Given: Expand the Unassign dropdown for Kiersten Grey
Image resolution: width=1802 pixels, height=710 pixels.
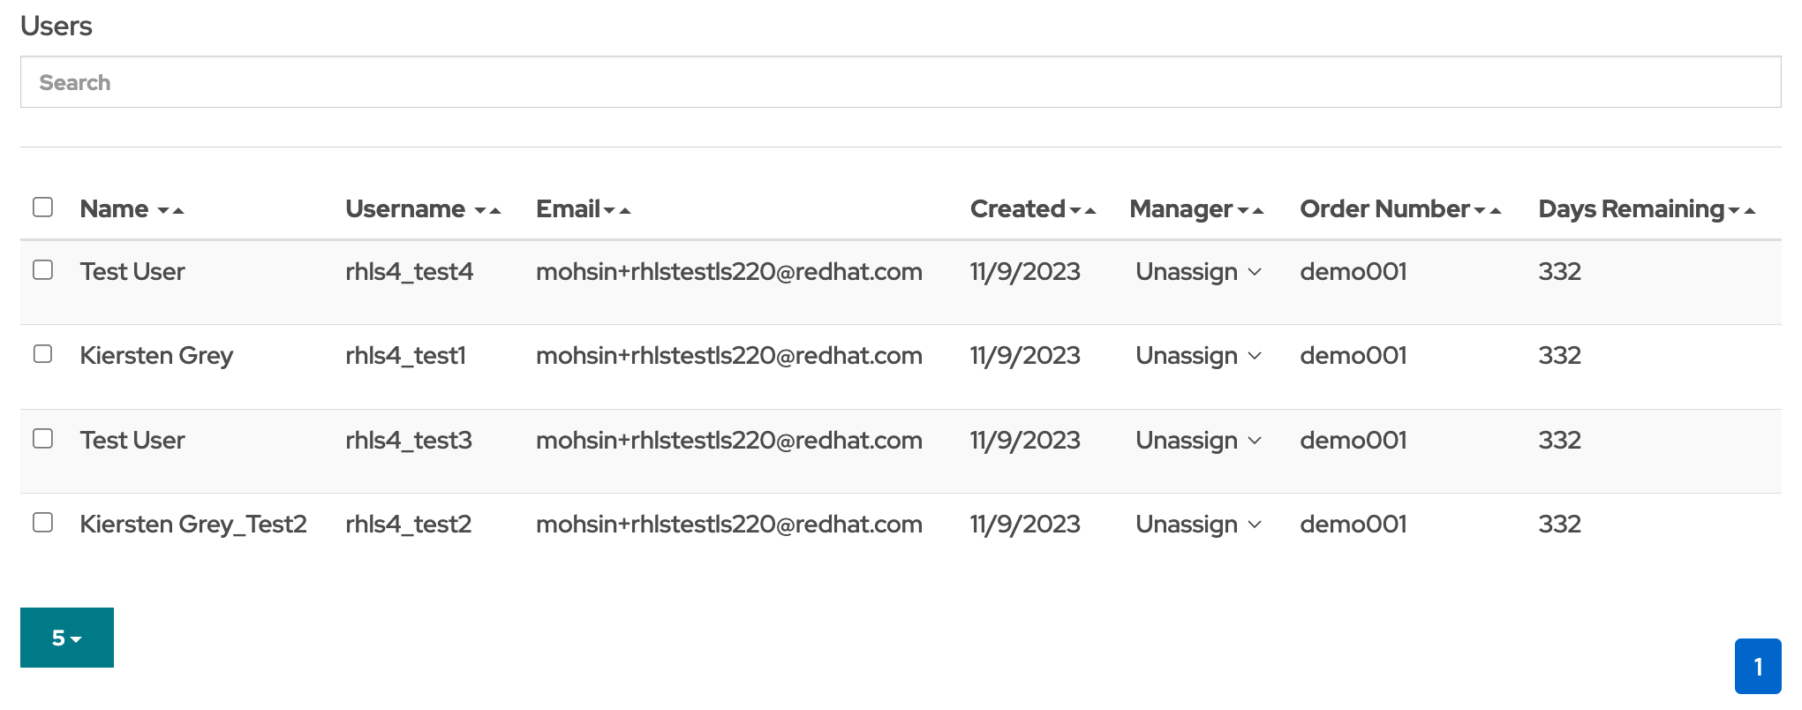Looking at the screenshot, I should coord(1198,356).
